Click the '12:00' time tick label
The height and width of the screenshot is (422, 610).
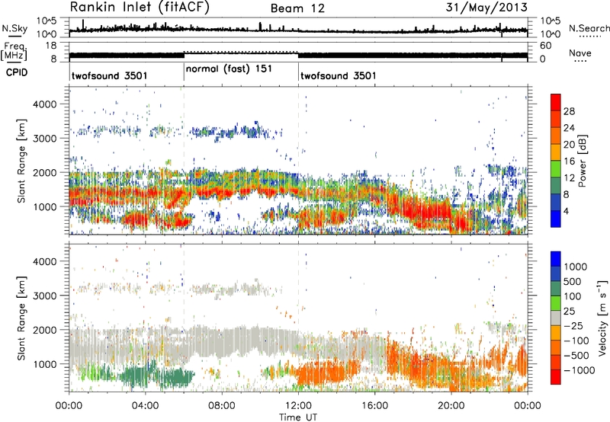298,406
